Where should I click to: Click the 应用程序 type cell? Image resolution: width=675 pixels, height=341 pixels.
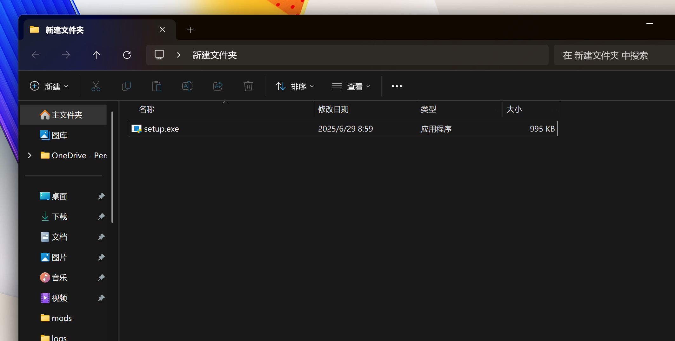click(436, 129)
